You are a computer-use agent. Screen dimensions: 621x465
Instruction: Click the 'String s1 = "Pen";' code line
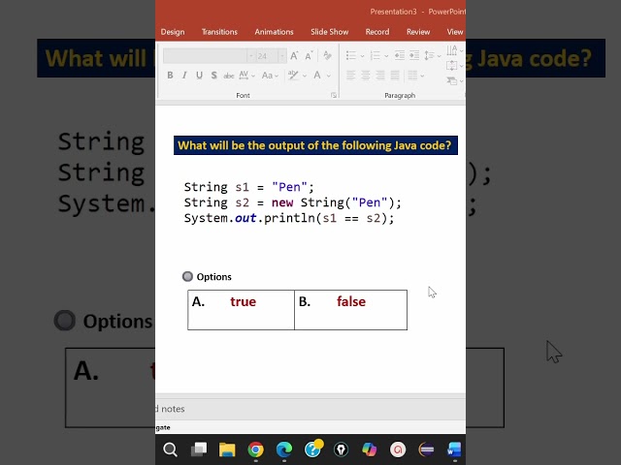tap(248, 187)
